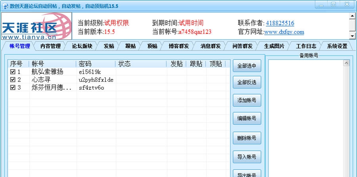
Task: Click the 编辑帐号 button
Action: [247, 118]
